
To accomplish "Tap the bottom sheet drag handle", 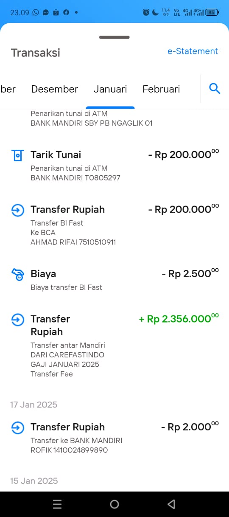I will pos(114,37).
